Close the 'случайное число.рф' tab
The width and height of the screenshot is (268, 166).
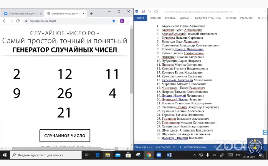point(83,13)
